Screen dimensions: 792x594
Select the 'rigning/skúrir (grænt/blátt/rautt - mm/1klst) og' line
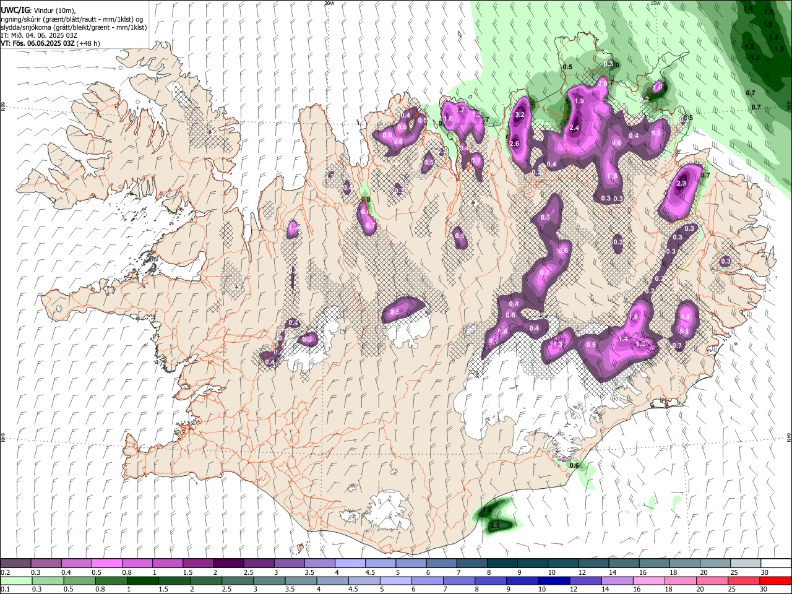(x=72, y=19)
